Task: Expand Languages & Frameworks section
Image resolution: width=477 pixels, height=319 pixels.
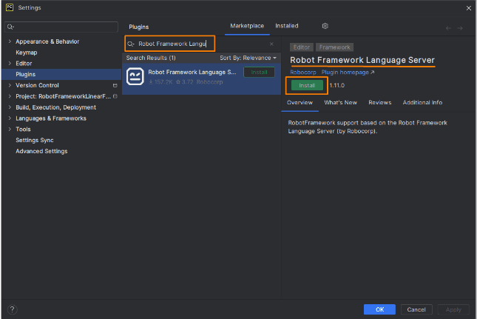Action: point(10,118)
